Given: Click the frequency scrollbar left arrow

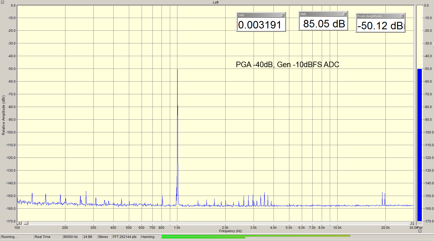Looking at the screenshot, I should click(19, 223).
